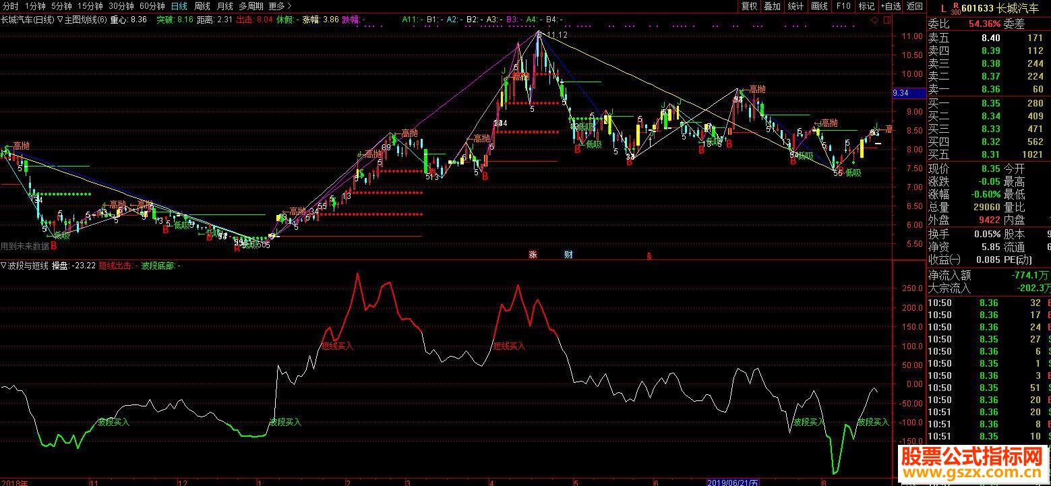Open the 画线 drawing tools
The image size is (1051, 486).
[819, 6]
